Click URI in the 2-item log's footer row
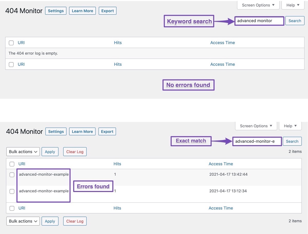Image resolution: width=308 pixels, height=234 pixels. (x=22, y=208)
